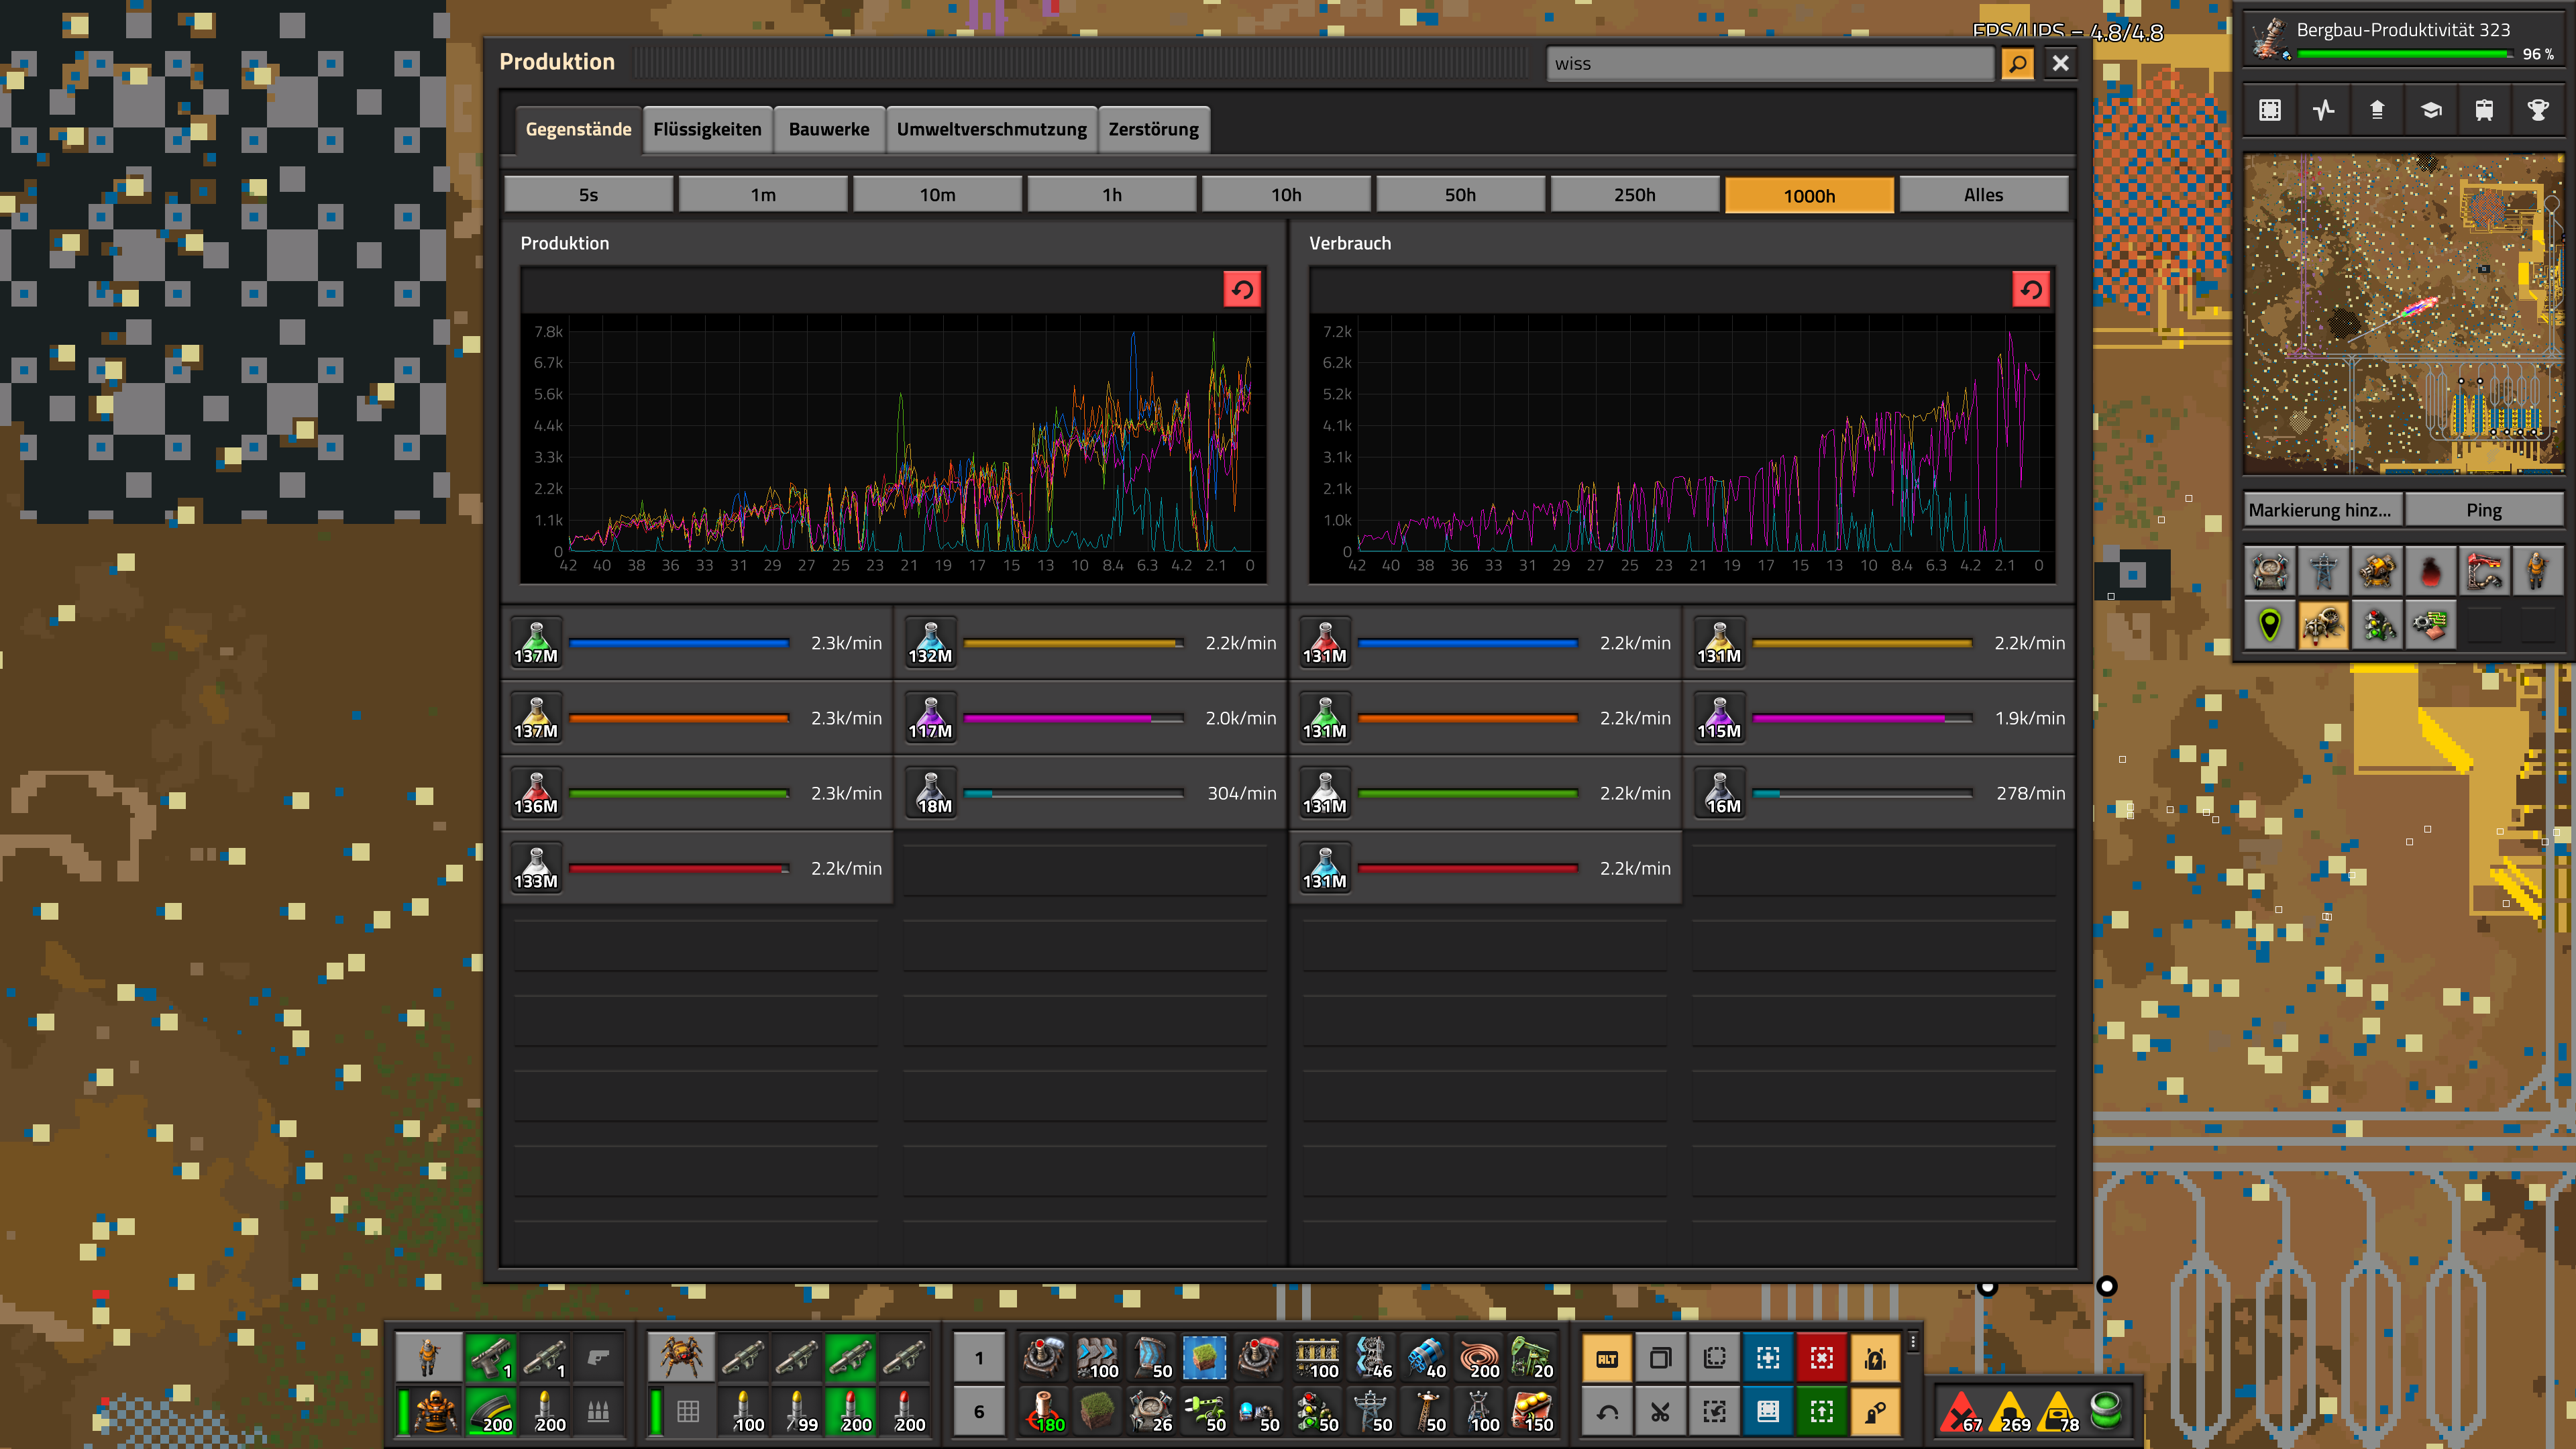This screenshot has height=1449, width=2576.
Task: Switch to the Bauwerke tab
Action: click(x=829, y=130)
